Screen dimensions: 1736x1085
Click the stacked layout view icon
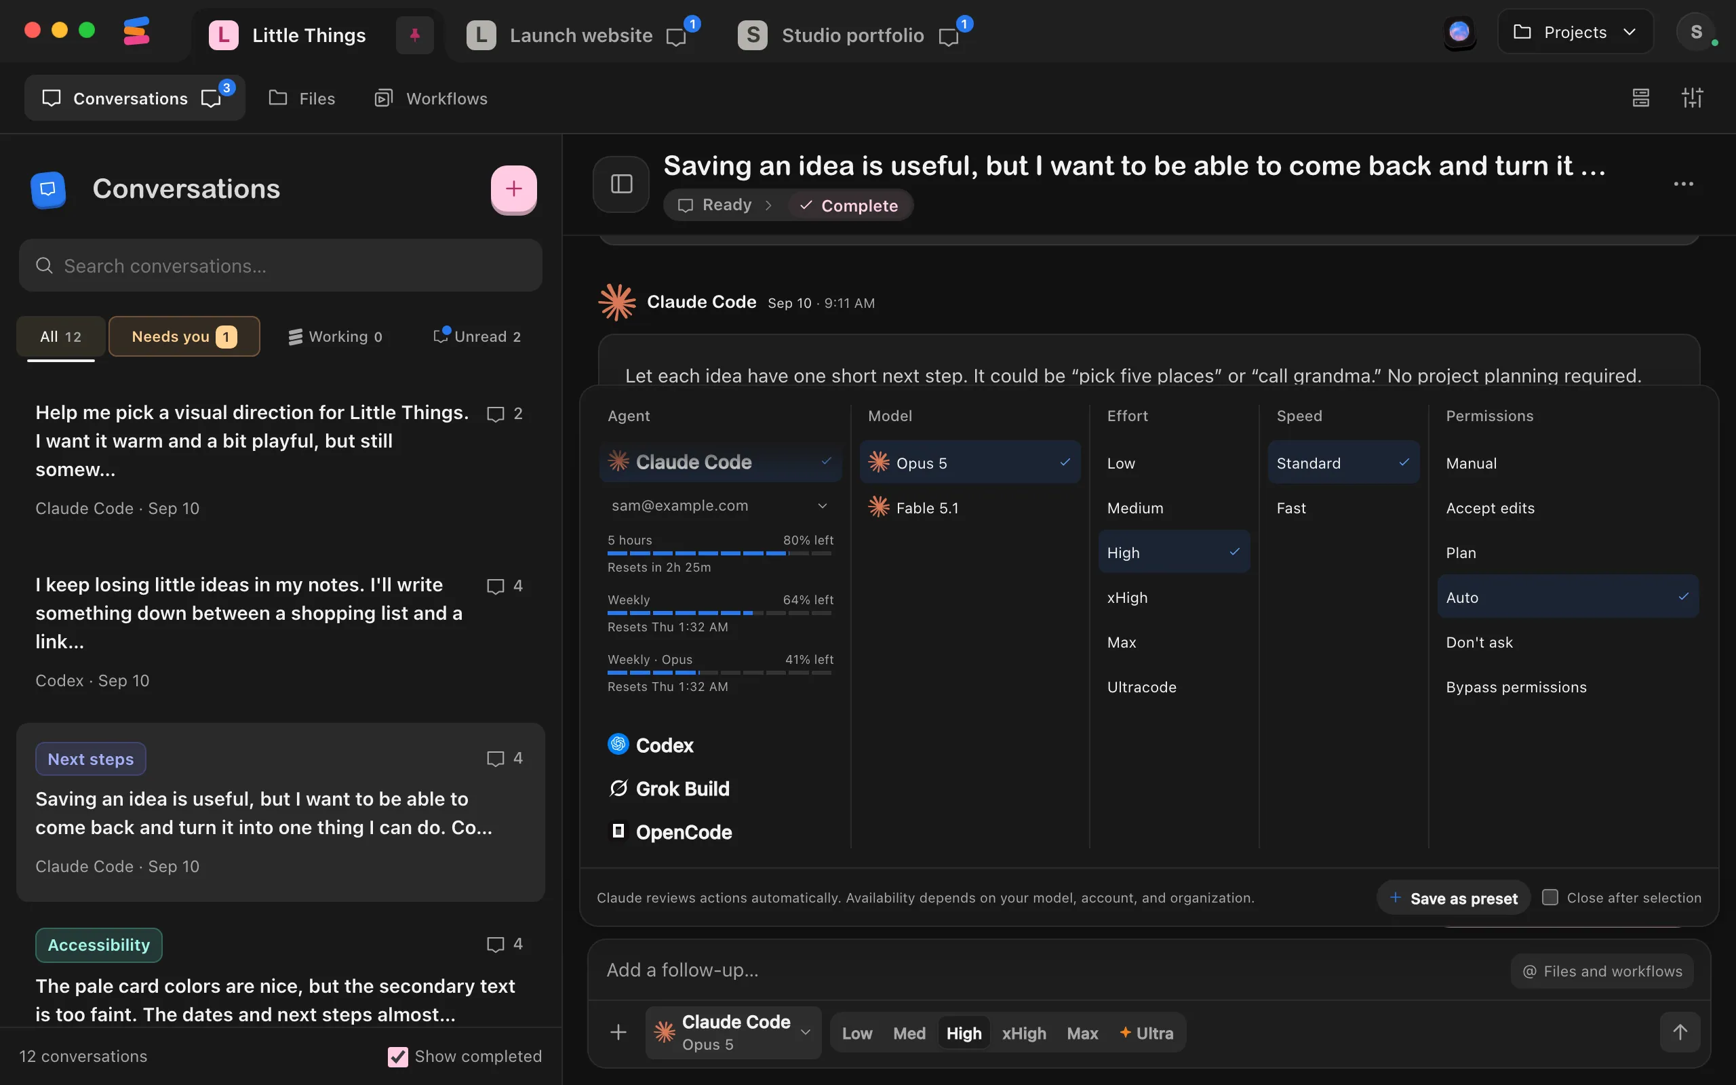pos(1640,98)
